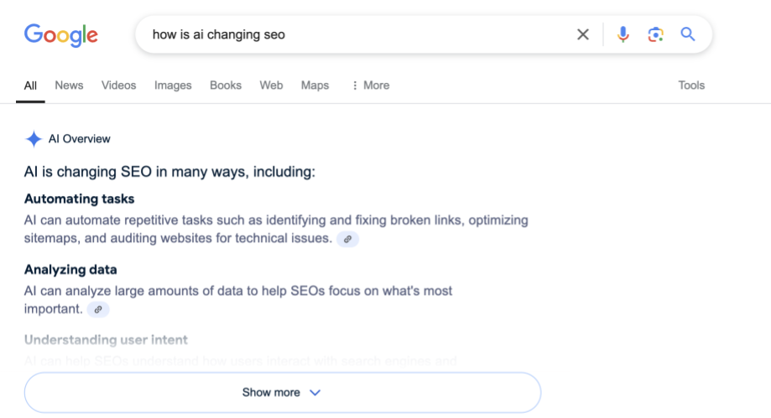Select the All results tab

coord(30,85)
